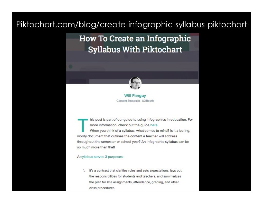The height and width of the screenshot is (203, 263).
Task: Click the author name Will Fanguy
Action: (x=135, y=96)
